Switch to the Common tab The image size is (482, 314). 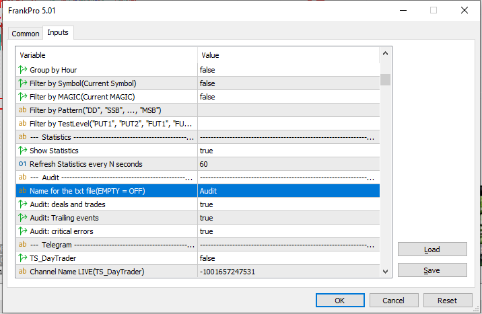click(x=26, y=34)
